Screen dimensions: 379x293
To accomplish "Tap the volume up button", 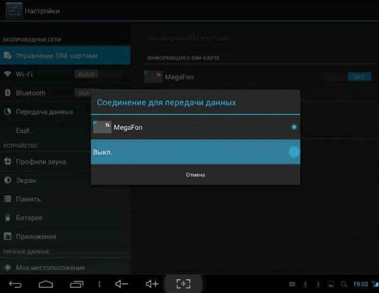I will pyautogui.click(x=152, y=284).
